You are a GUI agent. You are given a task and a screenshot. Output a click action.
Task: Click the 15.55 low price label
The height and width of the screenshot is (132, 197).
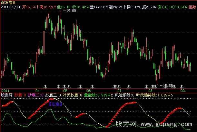(x=168, y=86)
